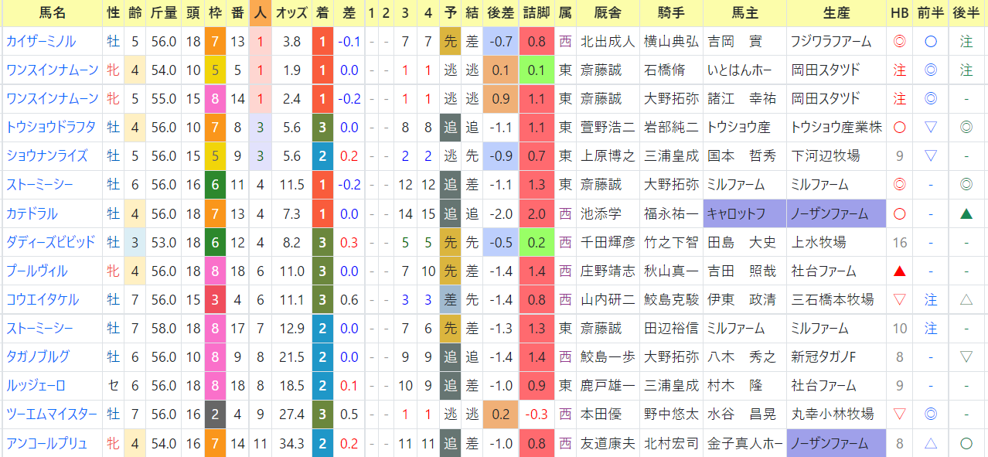Screen dimensions: 988x457
Task: Click red ▽ HB mark in ツーエムマイスター row
Action: (x=899, y=414)
